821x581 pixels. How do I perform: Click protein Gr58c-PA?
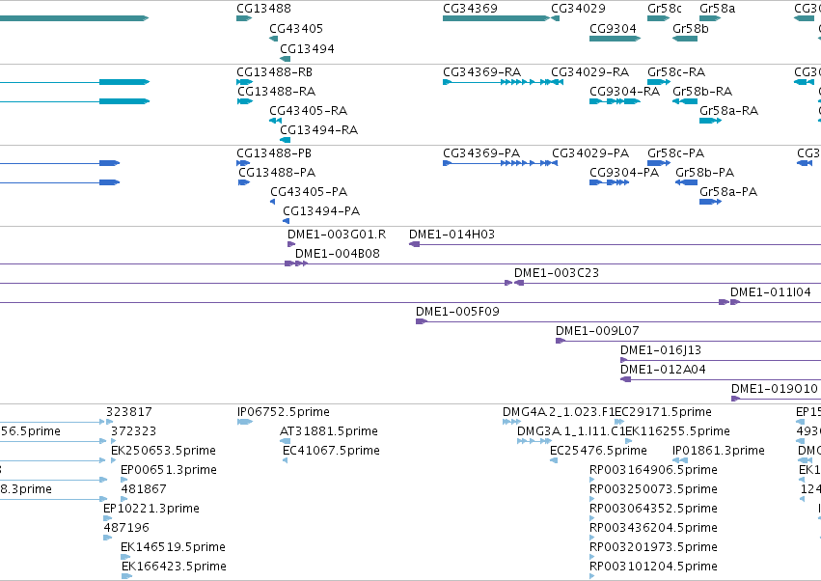(x=659, y=163)
